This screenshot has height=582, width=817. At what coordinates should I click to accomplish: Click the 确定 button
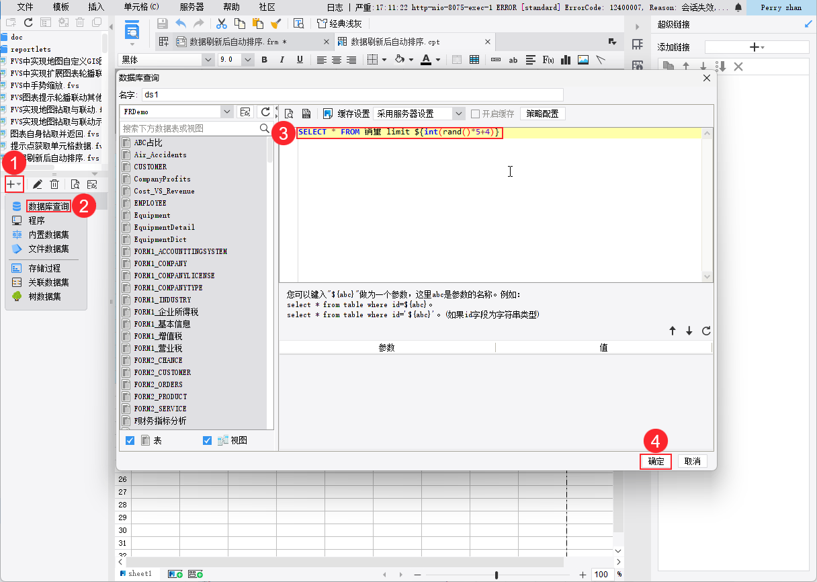pyautogui.click(x=656, y=461)
